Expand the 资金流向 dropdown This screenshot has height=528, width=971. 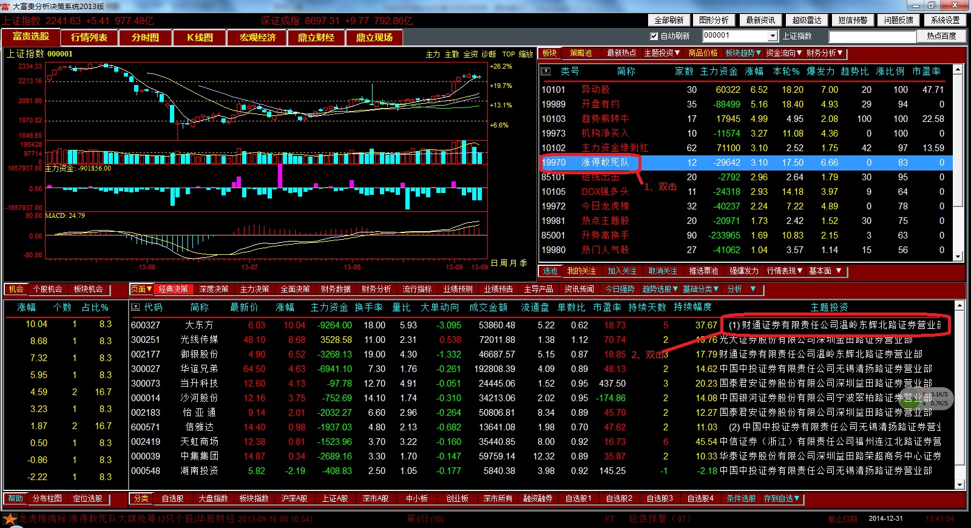tap(783, 53)
